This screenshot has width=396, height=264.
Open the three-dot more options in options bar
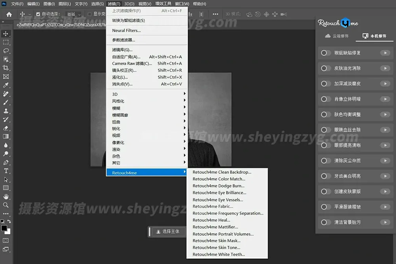pos(215,14)
